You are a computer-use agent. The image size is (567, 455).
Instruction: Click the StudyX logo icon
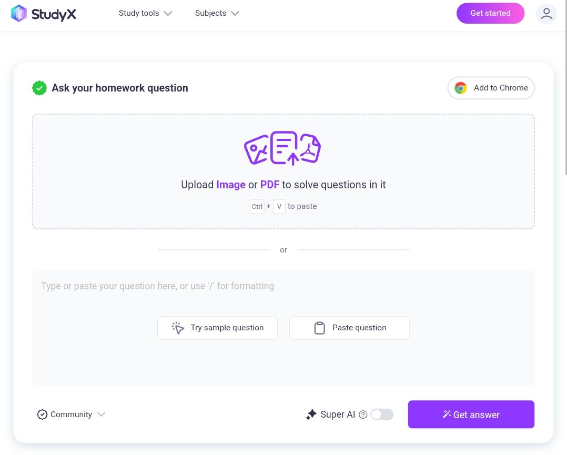pos(18,13)
